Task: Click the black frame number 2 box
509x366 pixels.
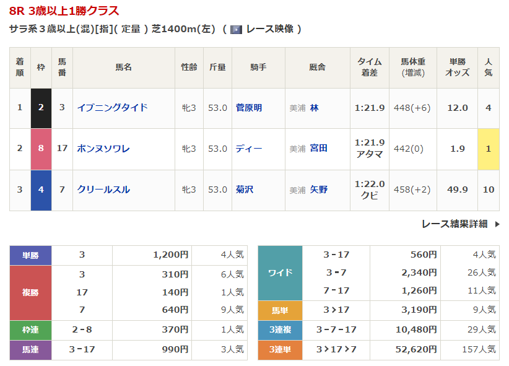Action: pos(41,108)
